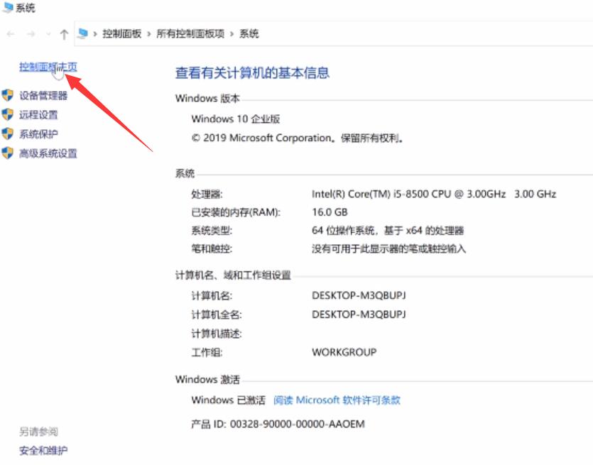Screen dimensions: 593x465
Task: Go forward with the forward arrow
Action: tap(31, 34)
